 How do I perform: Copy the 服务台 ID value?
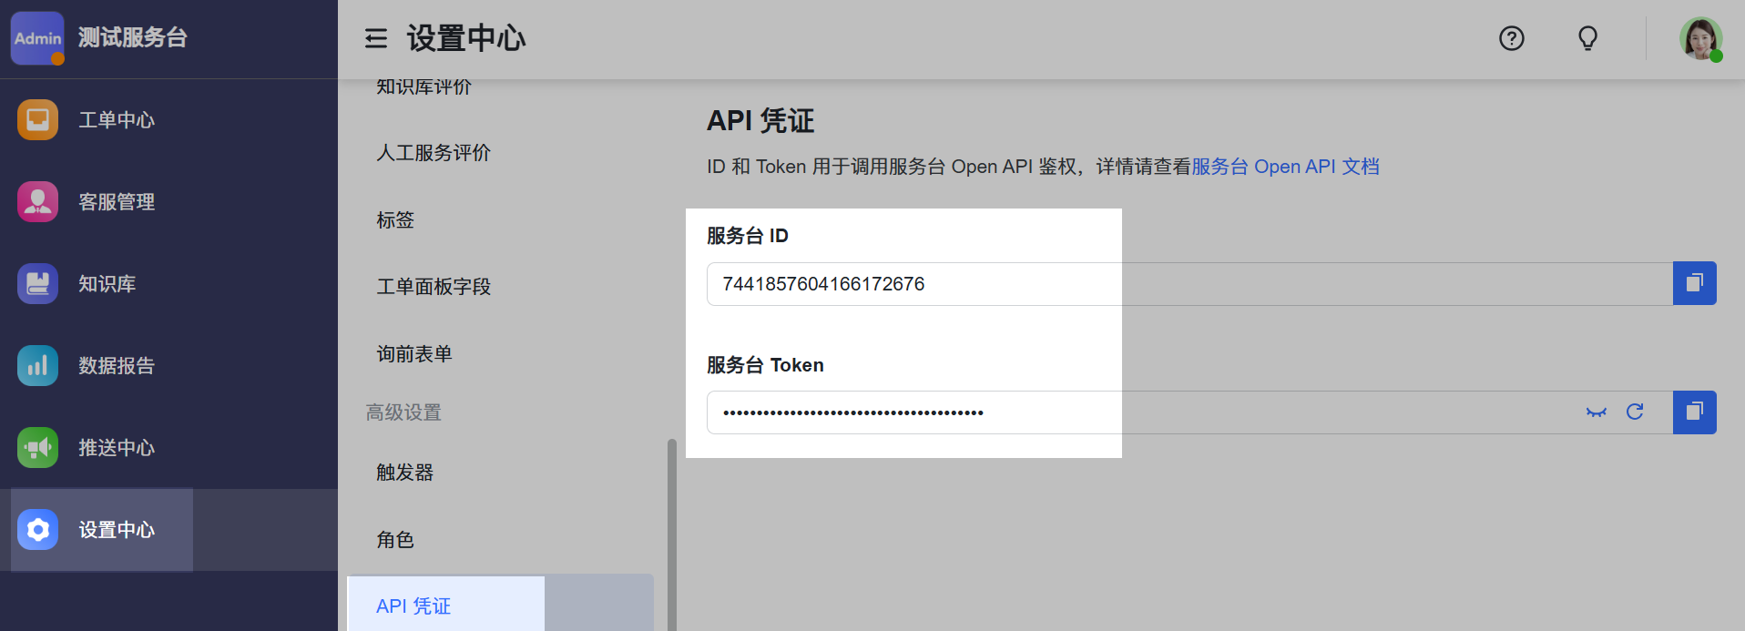(1694, 283)
